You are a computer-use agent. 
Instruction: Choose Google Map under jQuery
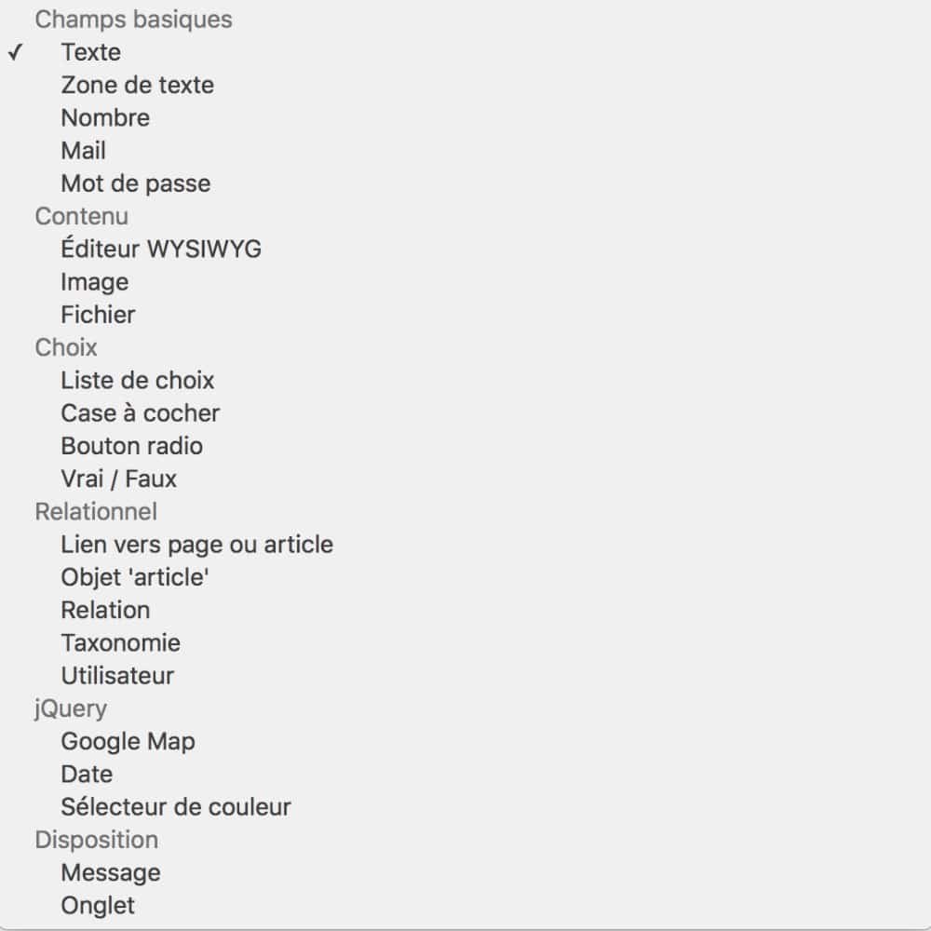pos(128,742)
